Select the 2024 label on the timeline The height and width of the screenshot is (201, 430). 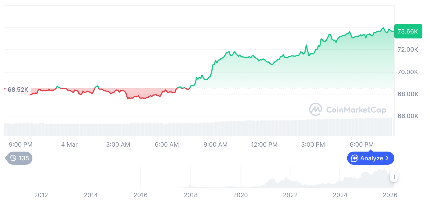point(340,195)
